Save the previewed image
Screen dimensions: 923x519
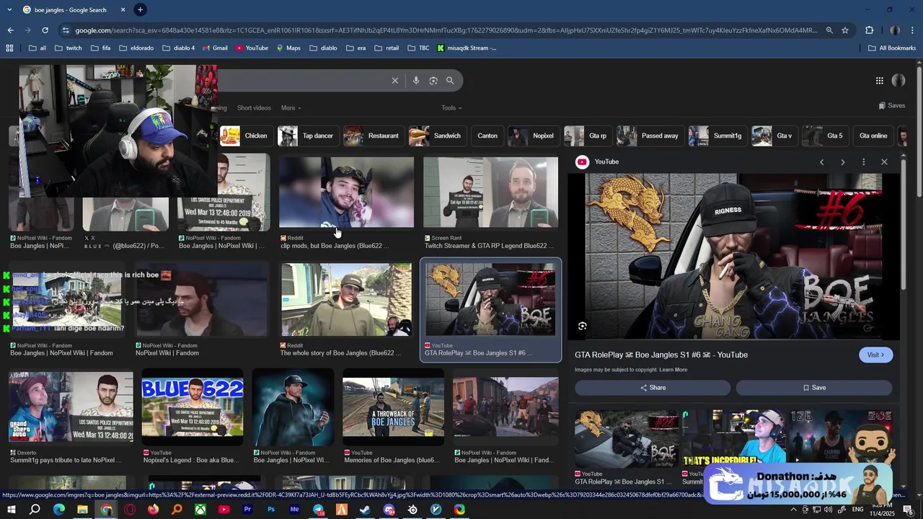coord(814,388)
